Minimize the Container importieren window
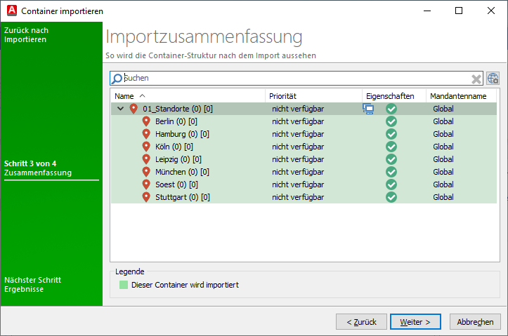This screenshot has height=336, width=508. tap(427, 11)
